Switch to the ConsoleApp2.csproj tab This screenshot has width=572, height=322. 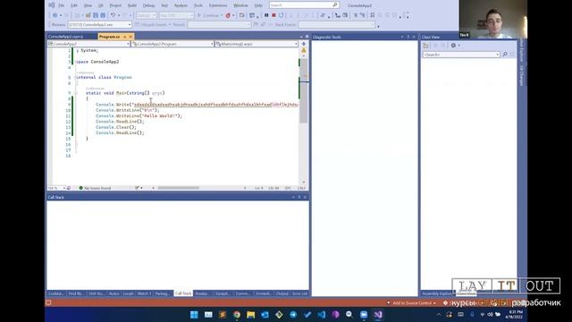(65, 37)
